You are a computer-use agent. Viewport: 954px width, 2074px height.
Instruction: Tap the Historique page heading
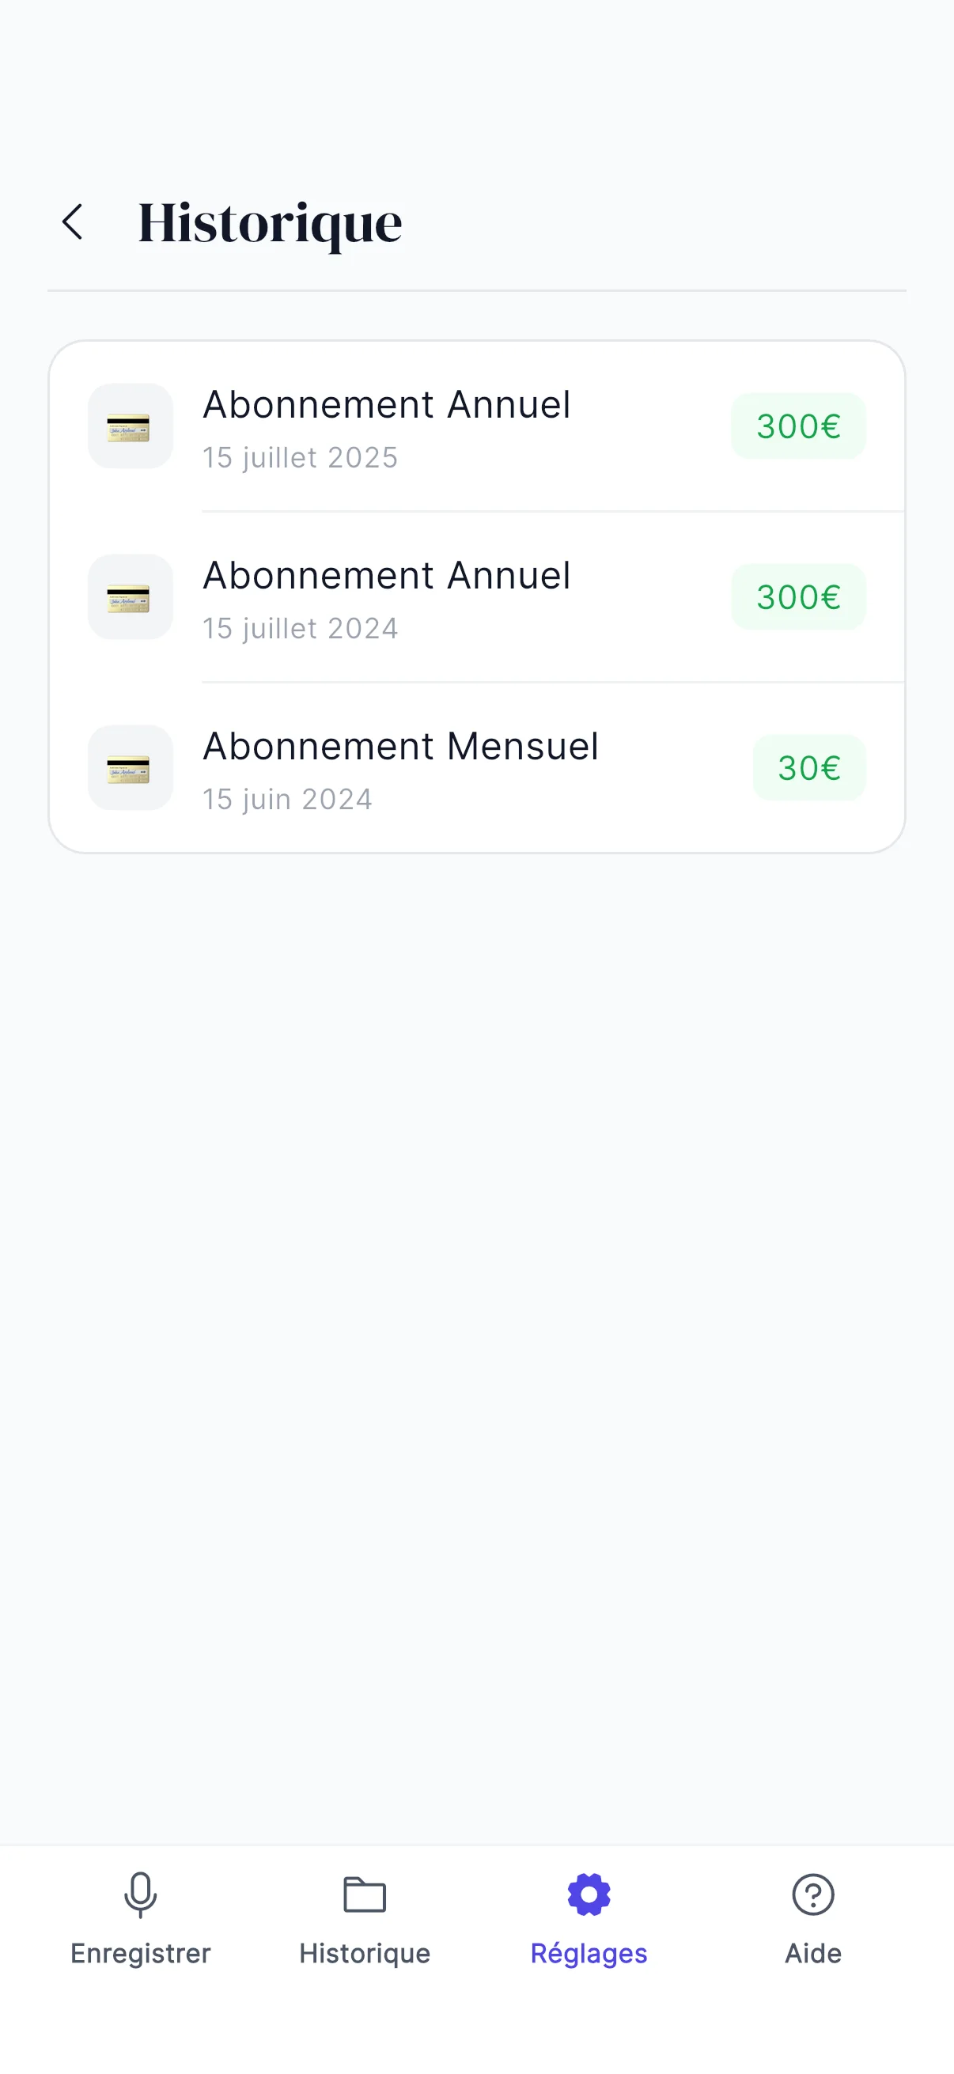tap(270, 223)
